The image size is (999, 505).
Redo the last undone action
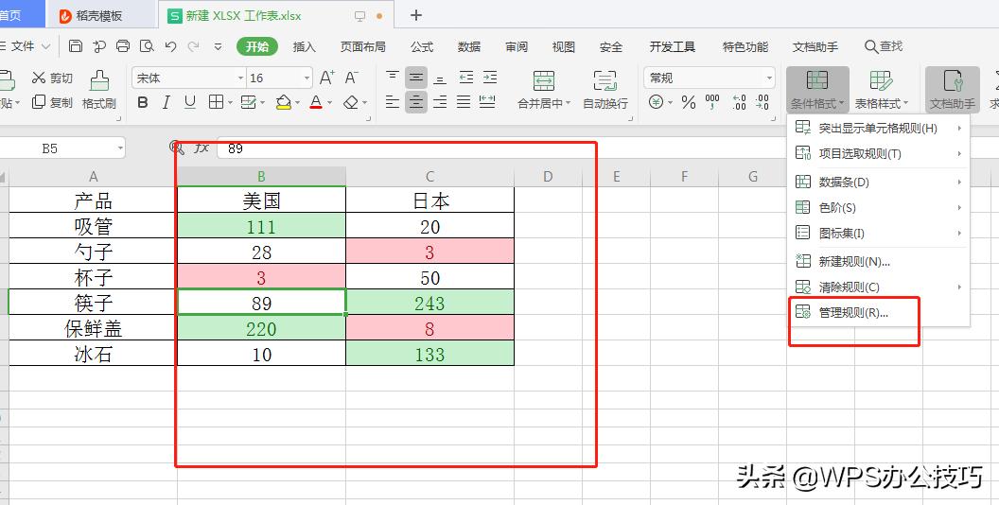pos(193,45)
